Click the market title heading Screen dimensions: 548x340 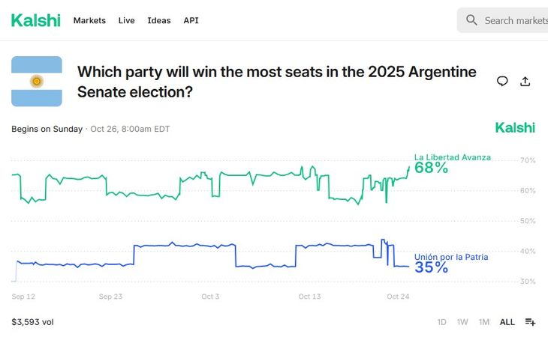(277, 82)
